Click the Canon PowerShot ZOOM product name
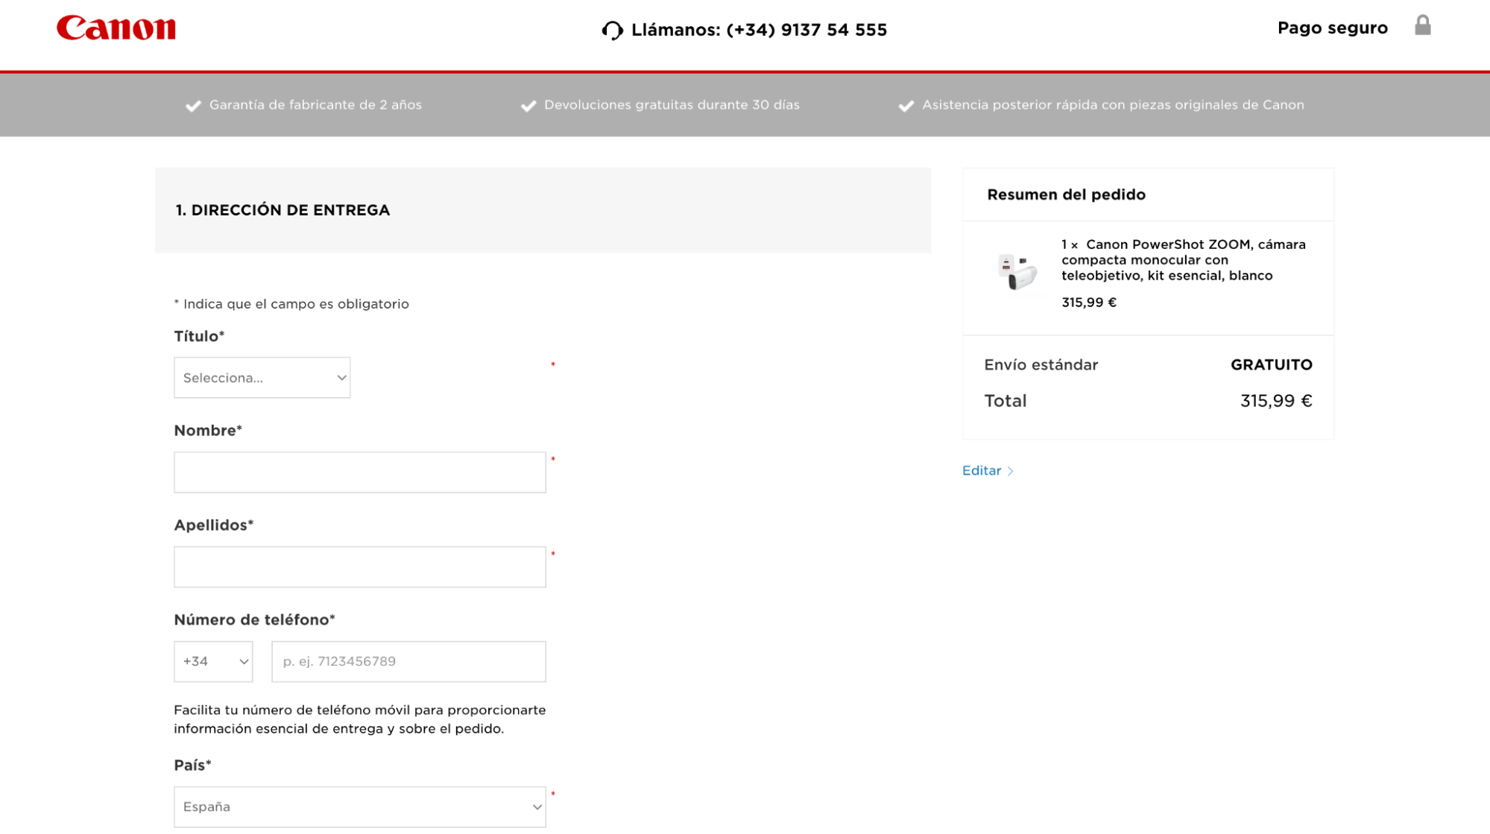The image size is (1490, 834). click(x=1184, y=260)
